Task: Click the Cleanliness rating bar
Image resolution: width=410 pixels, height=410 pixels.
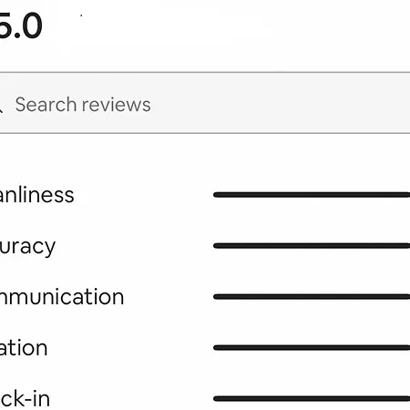Action: tap(312, 195)
